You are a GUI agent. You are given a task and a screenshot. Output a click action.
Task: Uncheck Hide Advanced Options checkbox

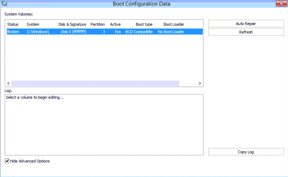click(7, 161)
